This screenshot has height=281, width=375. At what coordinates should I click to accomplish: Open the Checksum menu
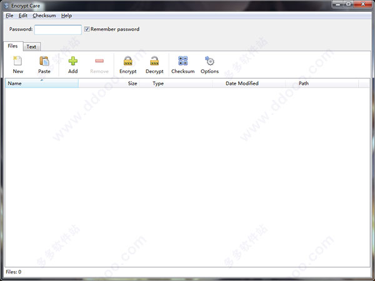point(44,16)
